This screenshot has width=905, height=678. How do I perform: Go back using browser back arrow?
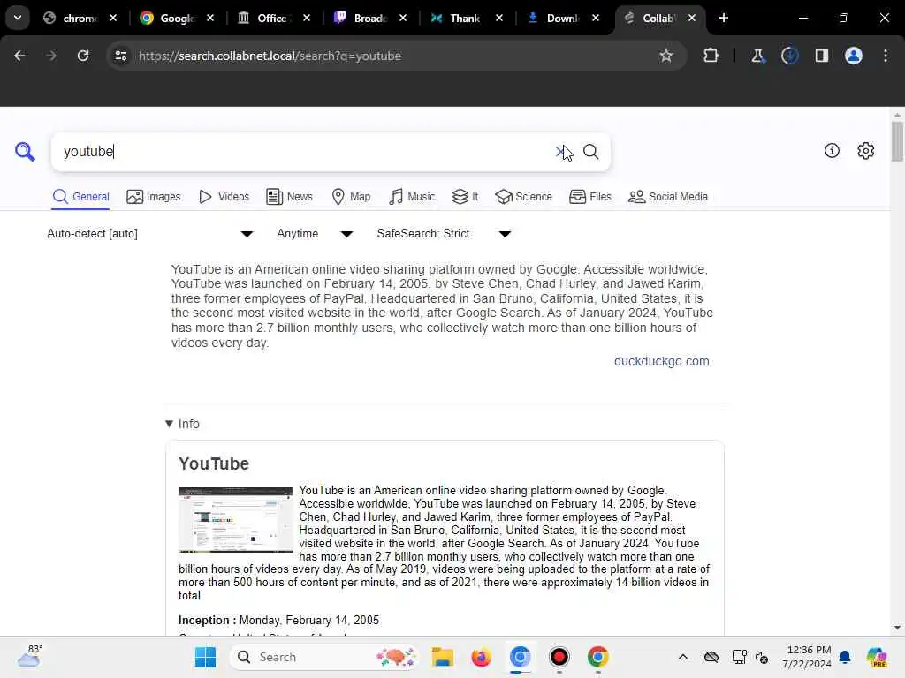pos(19,56)
